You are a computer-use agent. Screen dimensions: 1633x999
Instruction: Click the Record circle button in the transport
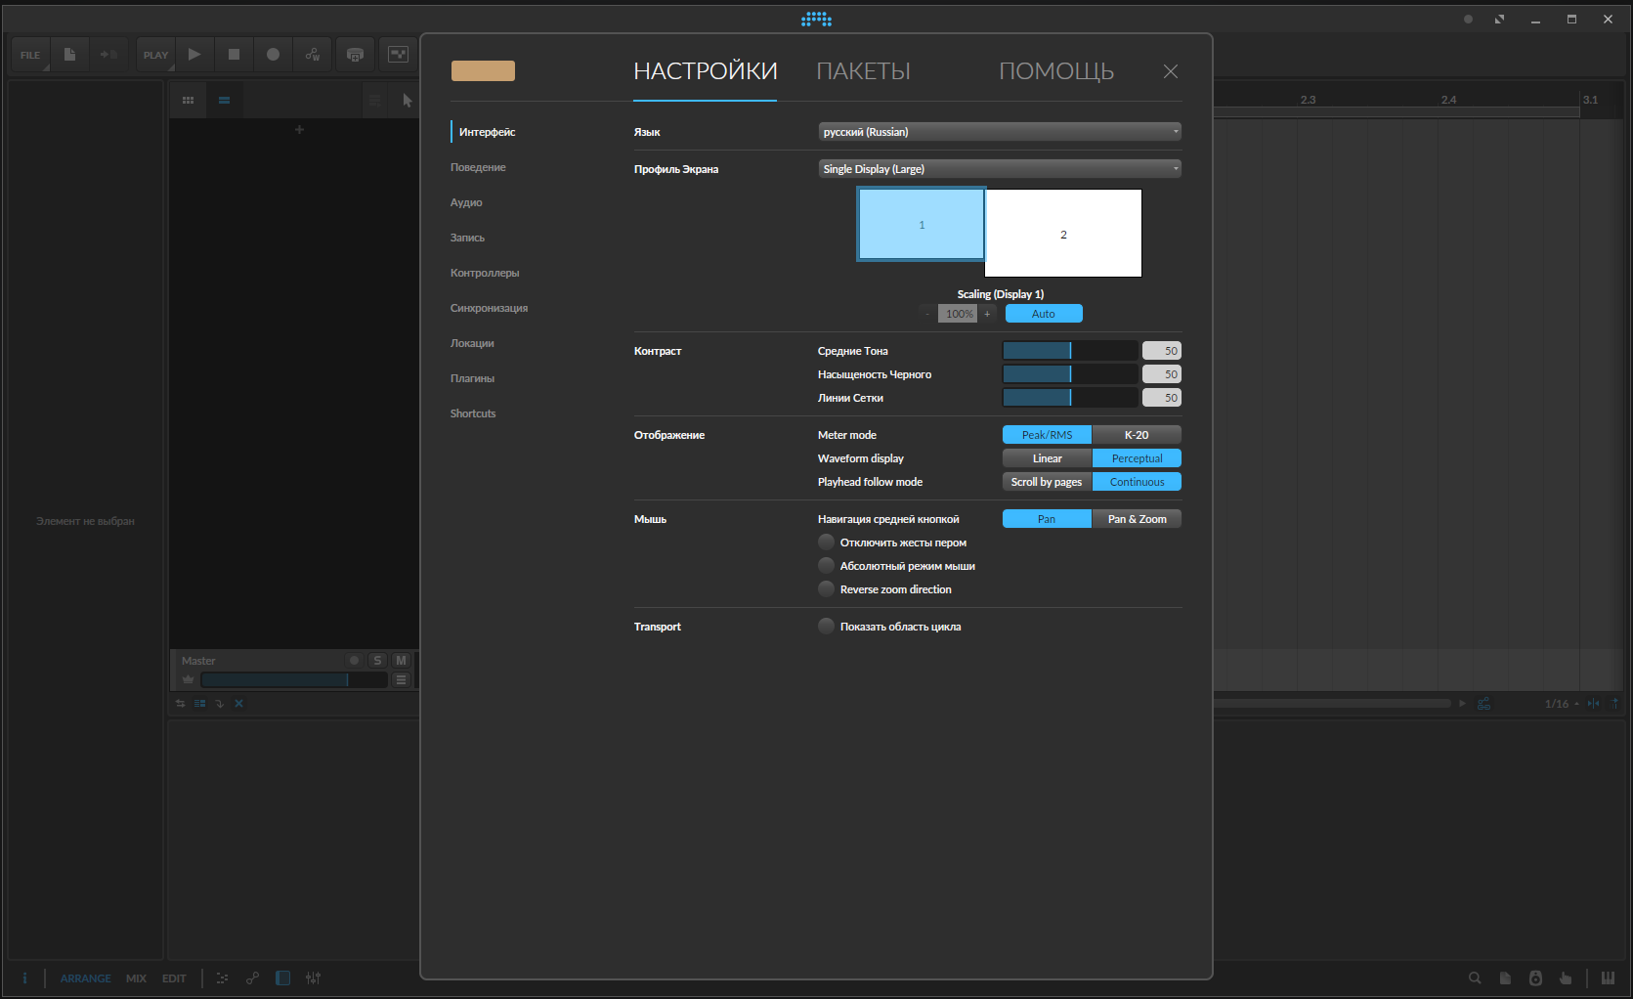273,55
